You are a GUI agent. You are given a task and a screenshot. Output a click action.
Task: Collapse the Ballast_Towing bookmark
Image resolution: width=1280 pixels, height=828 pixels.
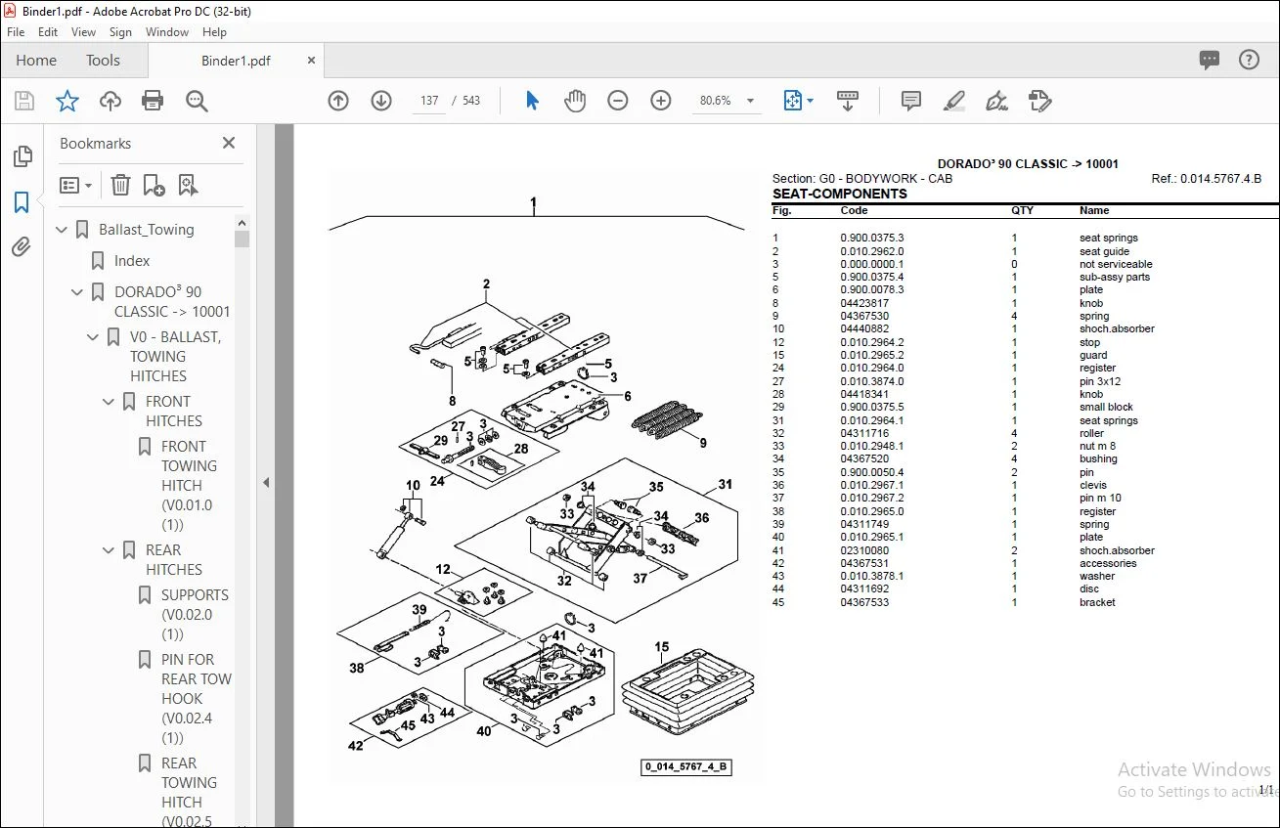(63, 230)
